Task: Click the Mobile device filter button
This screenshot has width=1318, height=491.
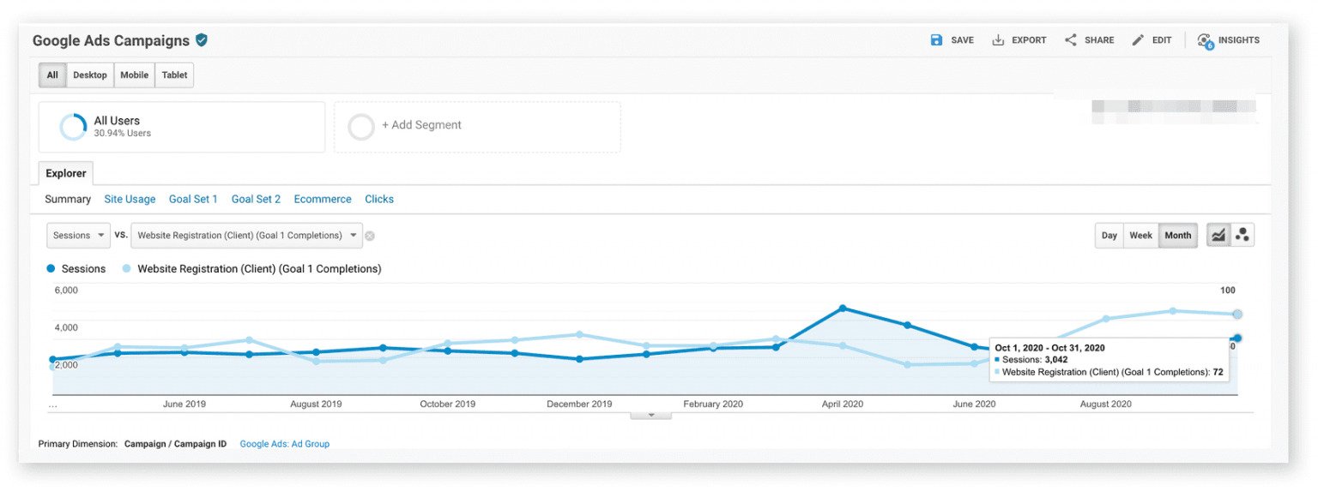Action: 134,75
